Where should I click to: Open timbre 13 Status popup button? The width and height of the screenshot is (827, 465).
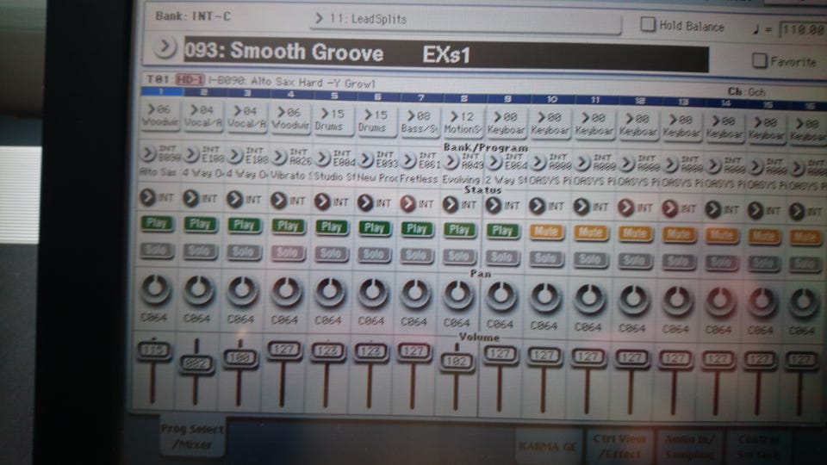point(670,208)
